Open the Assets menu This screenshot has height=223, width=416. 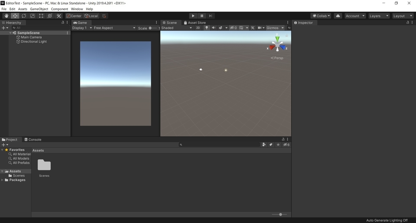(x=23, y=9)
